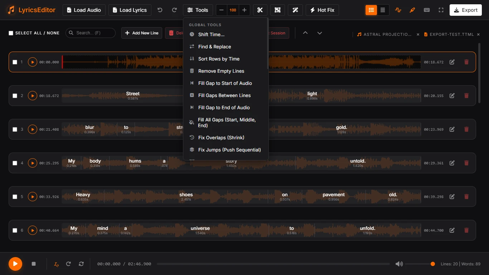Choose Fill Gap to End of Audio
This screenshot has height=275, width=489.
226,107
